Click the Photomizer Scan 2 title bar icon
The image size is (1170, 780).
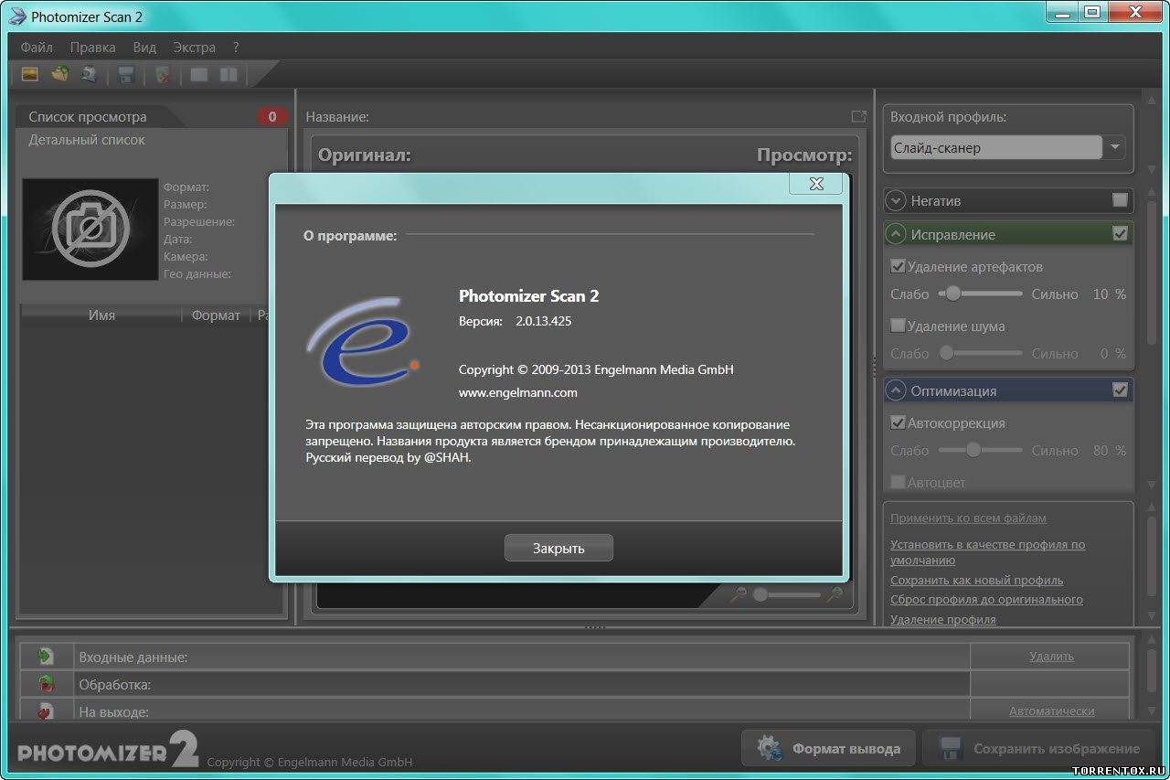[16, 16]
